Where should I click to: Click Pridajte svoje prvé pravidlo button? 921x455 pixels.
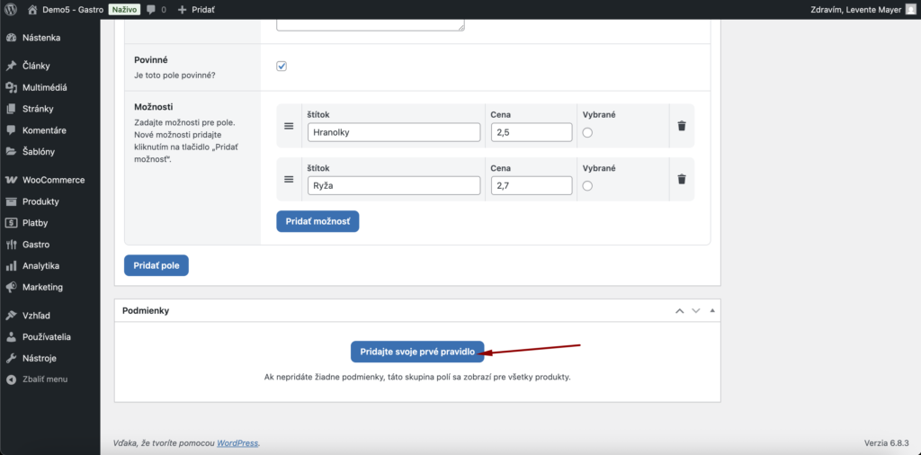tap(416, 351)
